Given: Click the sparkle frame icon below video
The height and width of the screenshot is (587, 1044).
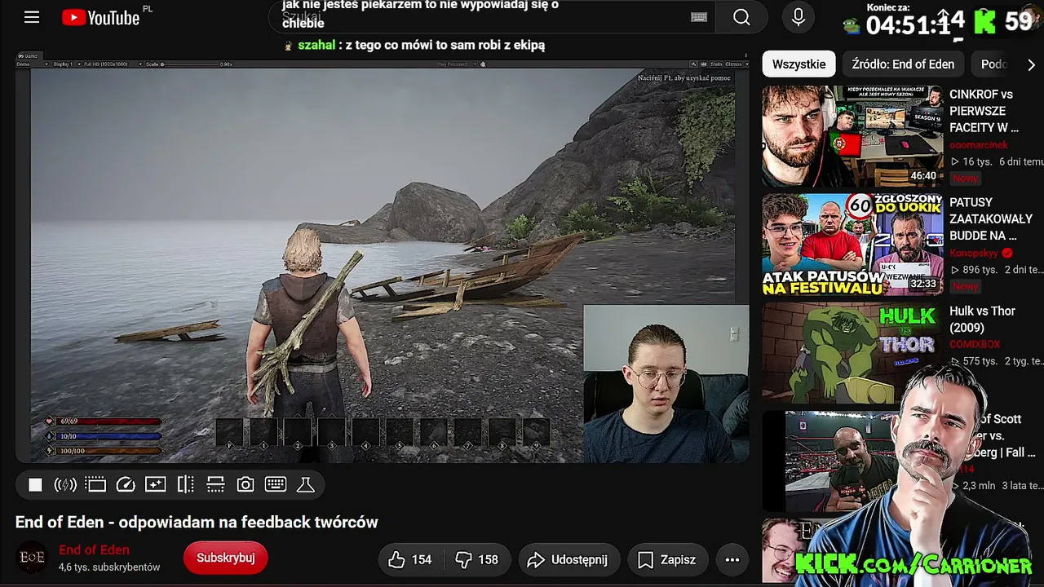Looking at the screenshot, I should click(x=155, y=485).
